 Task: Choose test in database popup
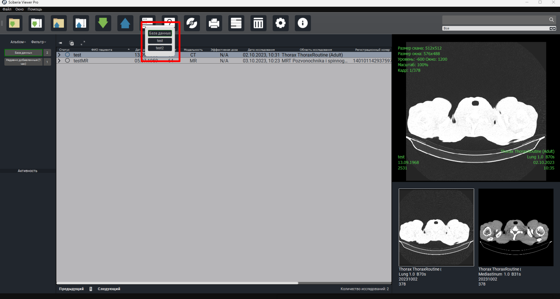pyautogui.click(x=160, y=41)
